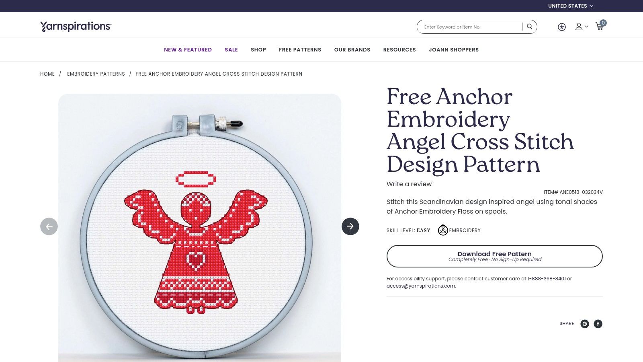Click the Yarnspirations logo

point(76,26)
